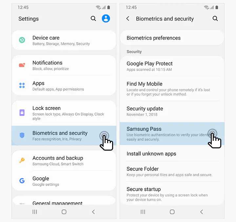Viewport: 236px width, 222px height.
Task: Tap the key icon for Accounts and backup
Action: pyautogui.click(x=22, y=160)
